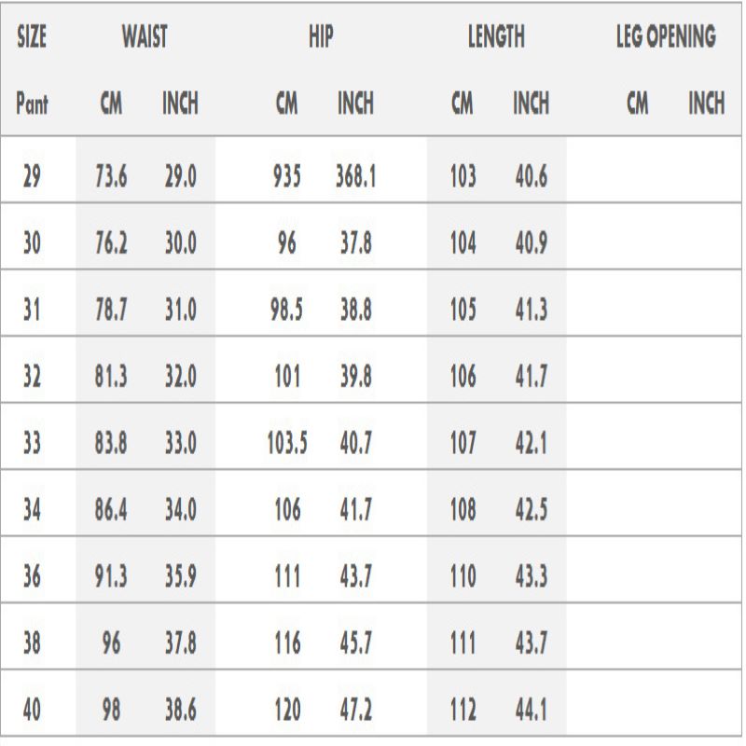Click the HIP column header
This screenshot has width=746, height=746.
322,38
